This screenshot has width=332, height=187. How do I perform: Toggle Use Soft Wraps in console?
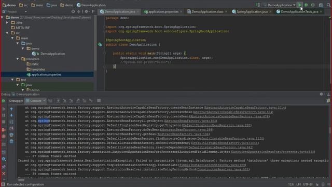pyautogui.click(x=11, y=122)
